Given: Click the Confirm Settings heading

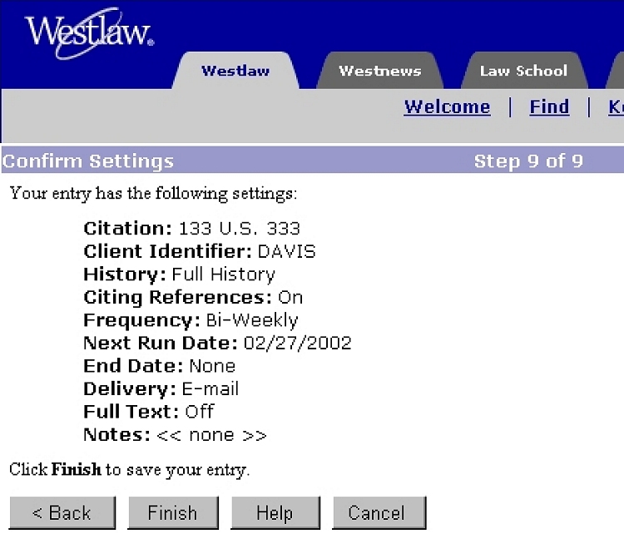Looking at the screenshot, I should click(88, 161).
